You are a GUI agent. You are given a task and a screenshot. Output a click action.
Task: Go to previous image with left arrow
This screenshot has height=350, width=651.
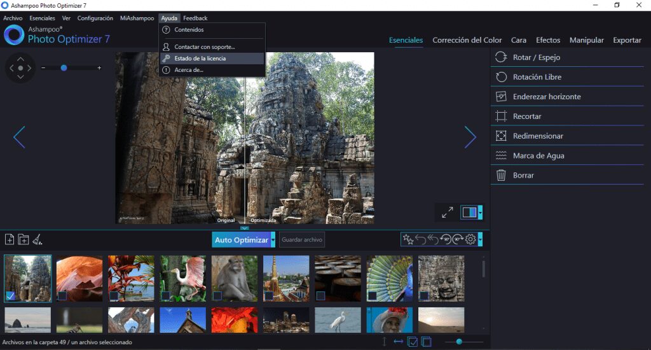click(19, 137)
